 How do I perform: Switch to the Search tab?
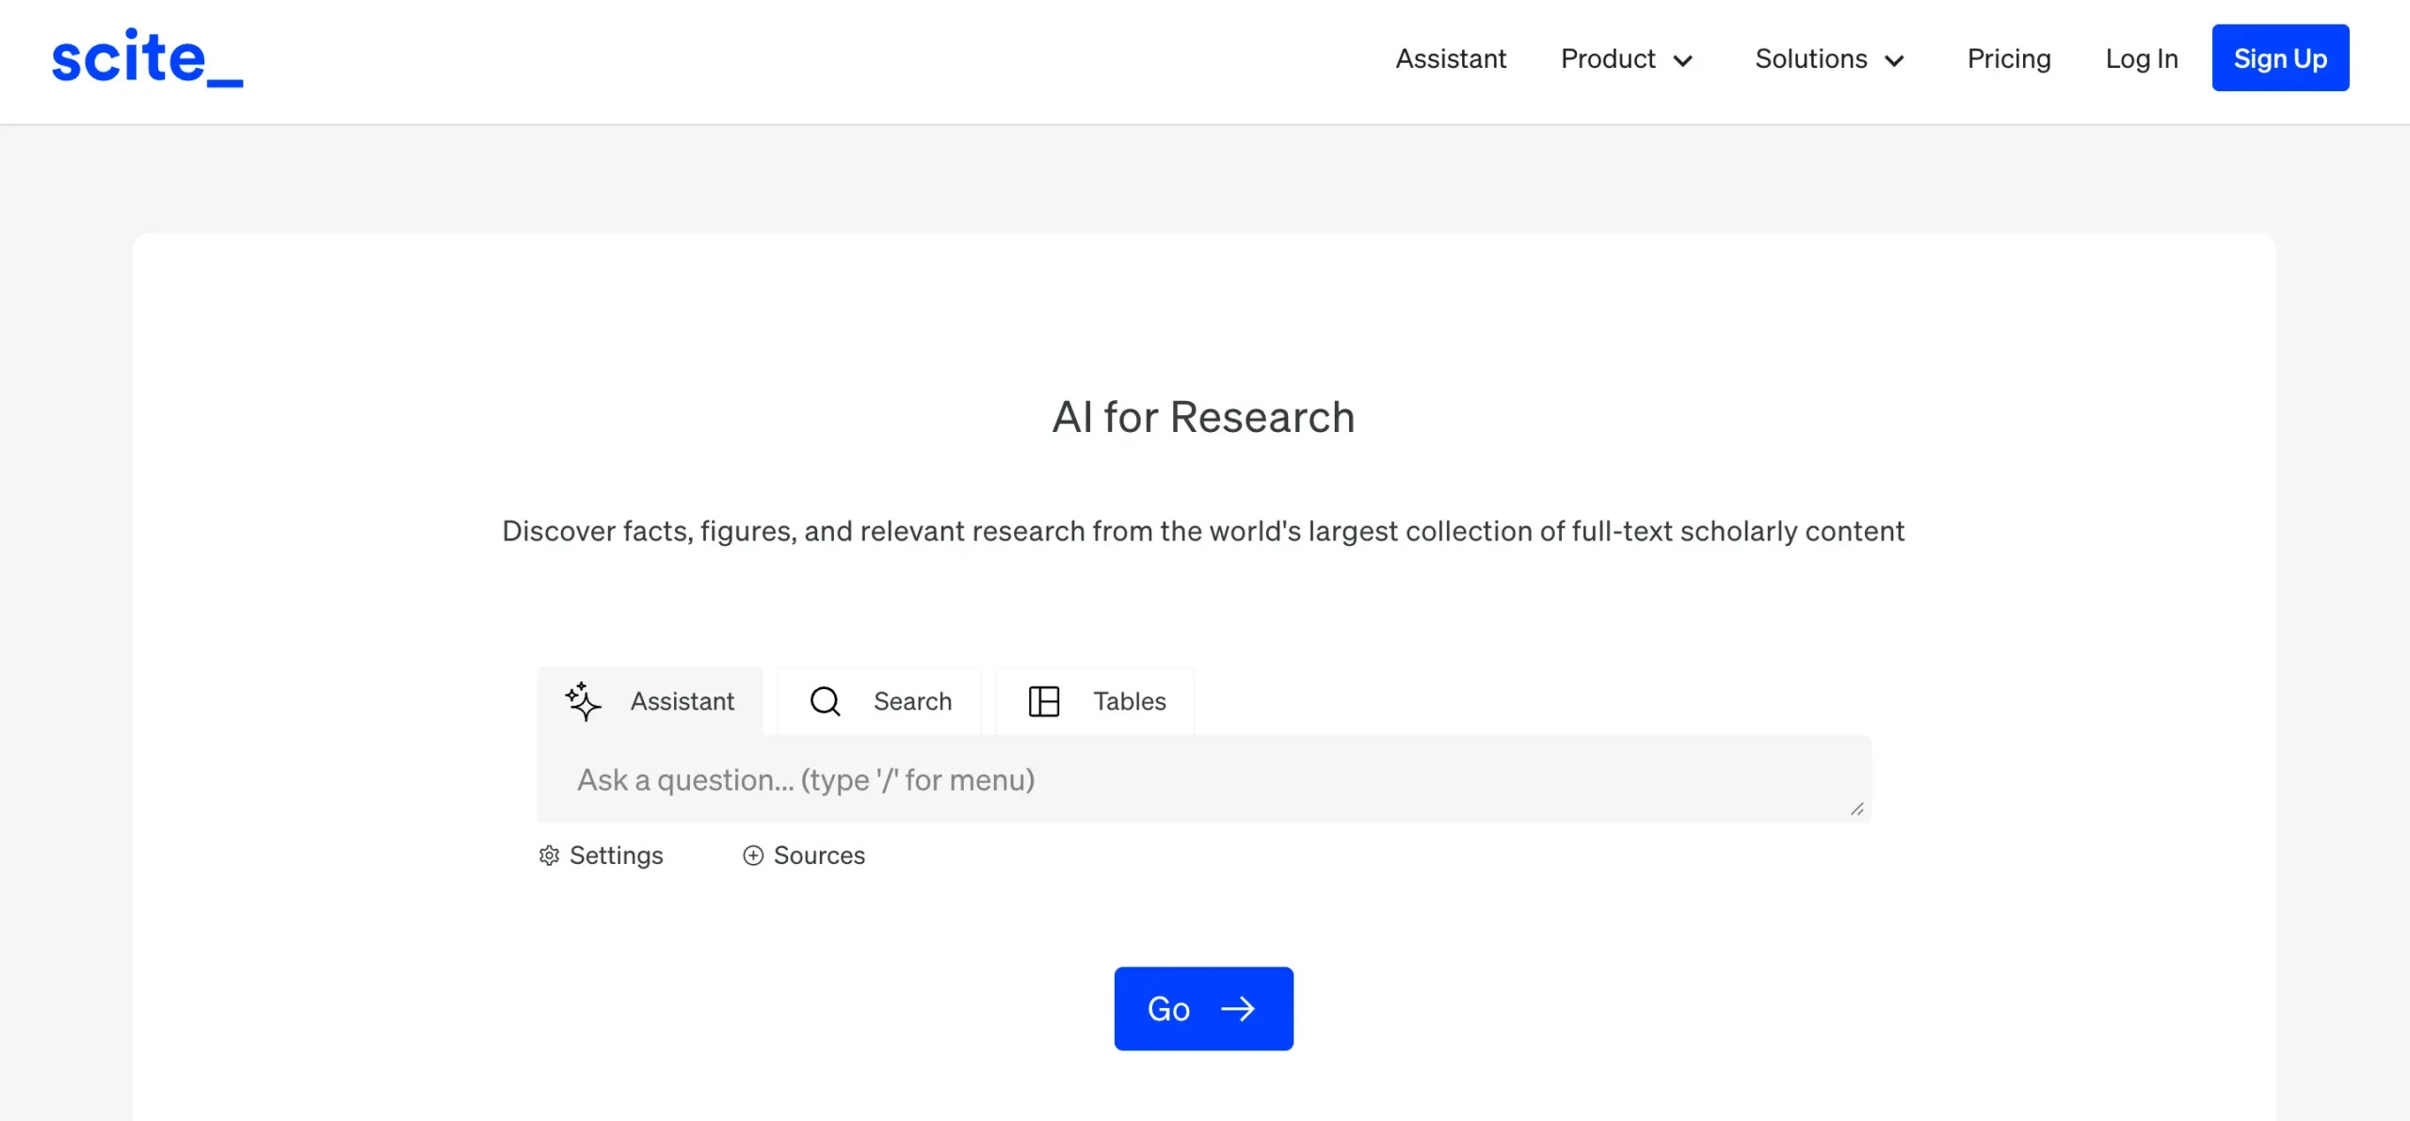click(x=911, y=701)
